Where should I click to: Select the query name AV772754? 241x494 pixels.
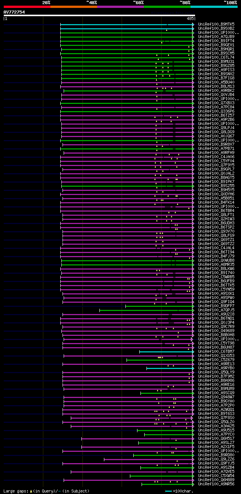click(14, 12)
